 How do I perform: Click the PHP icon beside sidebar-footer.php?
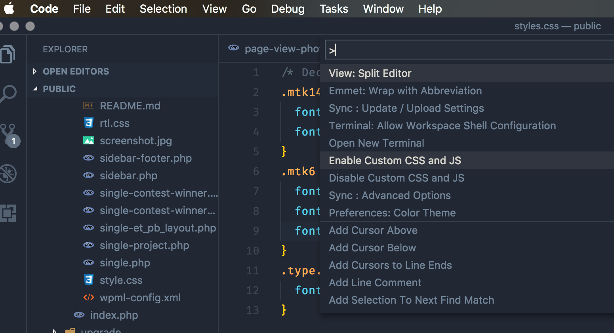pyautogui.click(x=89, y=158)
